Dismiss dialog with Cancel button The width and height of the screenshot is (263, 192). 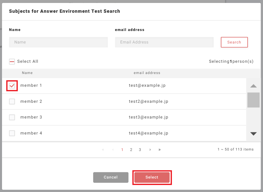tap(111, 177)
